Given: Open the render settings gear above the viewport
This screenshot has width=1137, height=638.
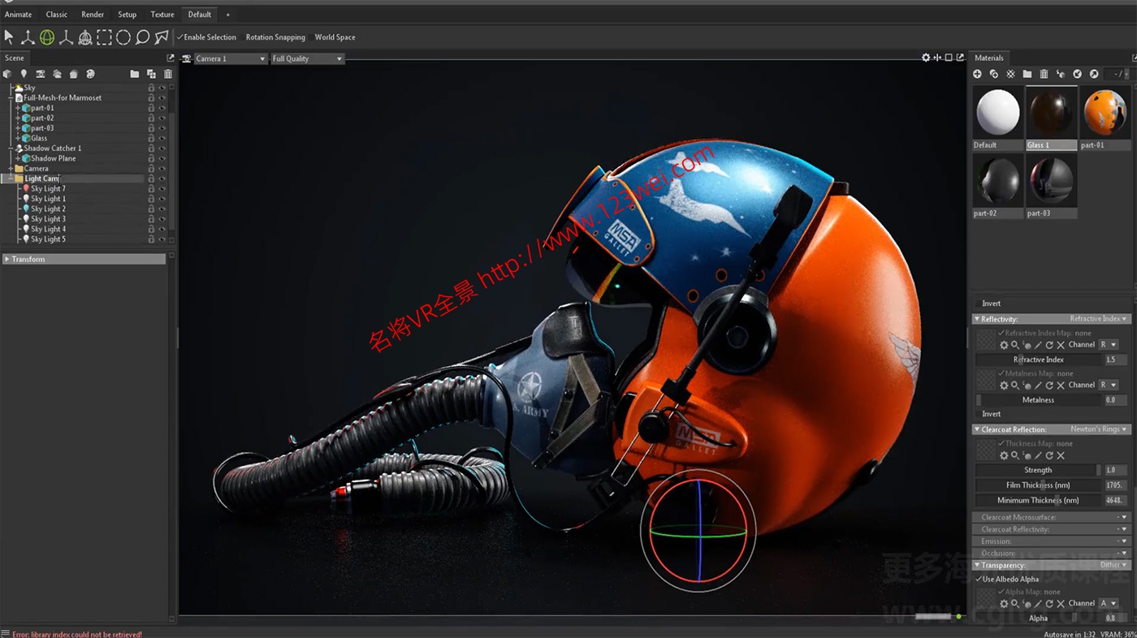Looking at the screenshot, I should [926, 58].
